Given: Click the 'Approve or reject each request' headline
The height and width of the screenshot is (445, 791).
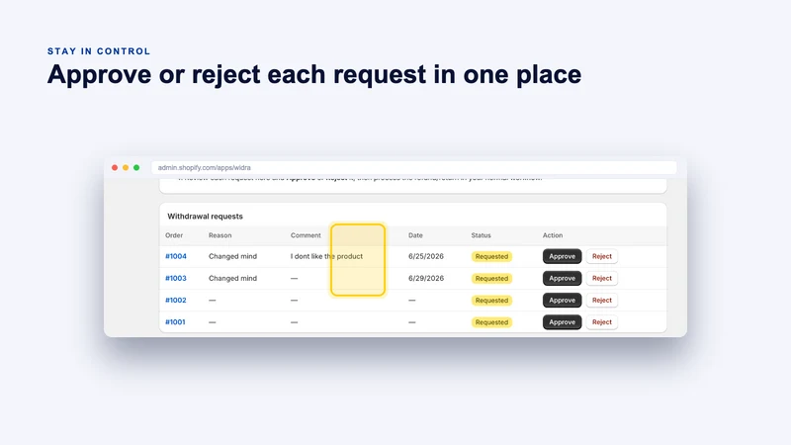Looking at the screenshot, I should pos(314,75).
